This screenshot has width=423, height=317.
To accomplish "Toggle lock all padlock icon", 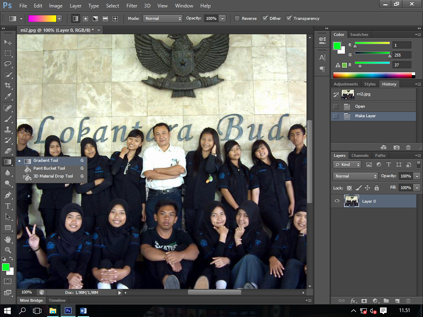I will [377, 188].
